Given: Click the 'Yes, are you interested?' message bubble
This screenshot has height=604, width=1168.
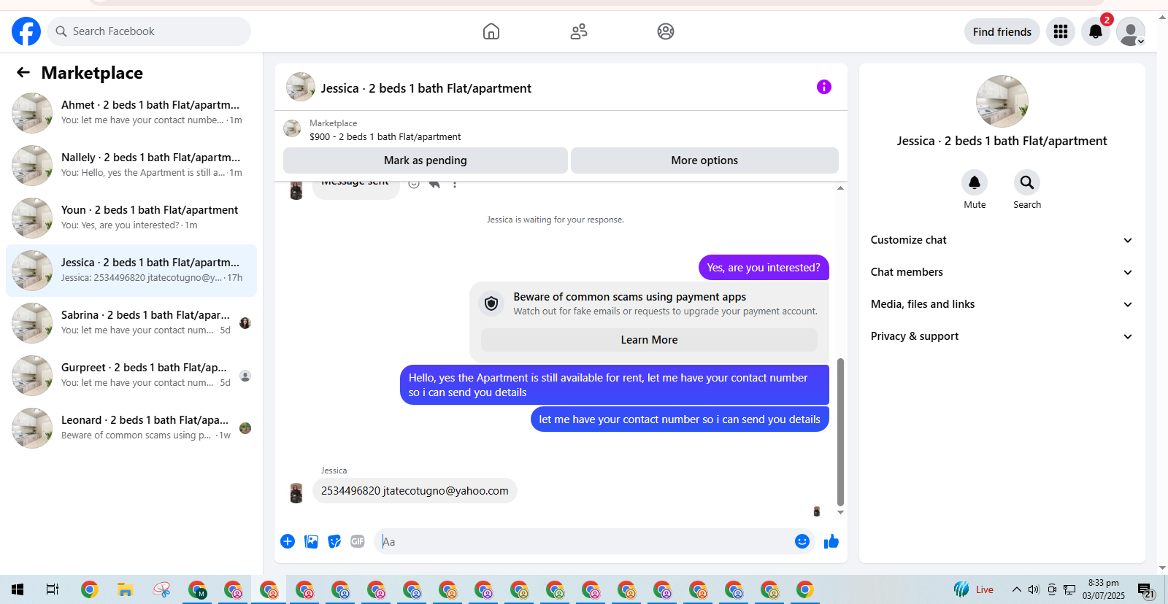Looking at the screenshot, I should 764,268.
